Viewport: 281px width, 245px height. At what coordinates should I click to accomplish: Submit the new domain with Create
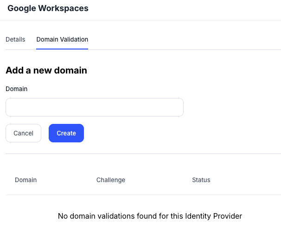click(66, 133)
